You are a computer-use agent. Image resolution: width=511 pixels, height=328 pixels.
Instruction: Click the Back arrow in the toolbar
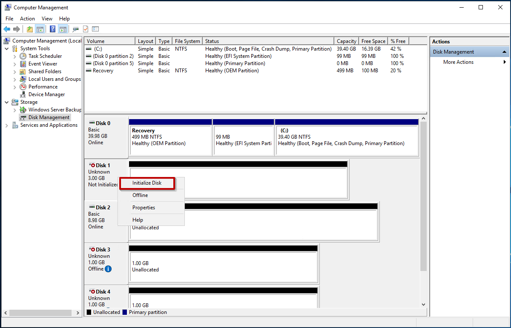tap(7, 29)
